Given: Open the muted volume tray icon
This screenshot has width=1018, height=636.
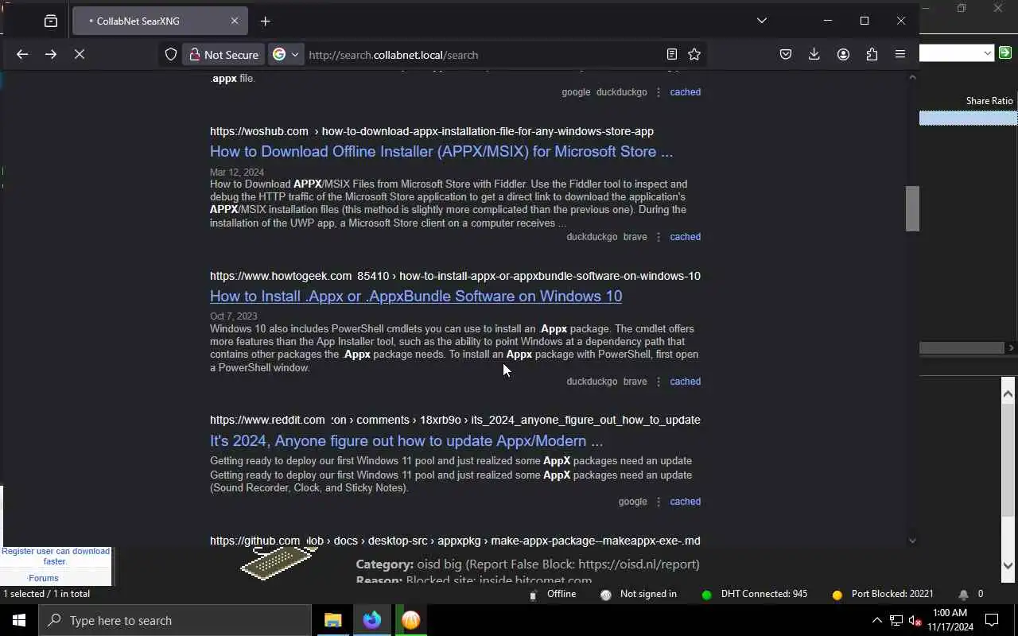Looking at the screenshot, I should [915, 620].
